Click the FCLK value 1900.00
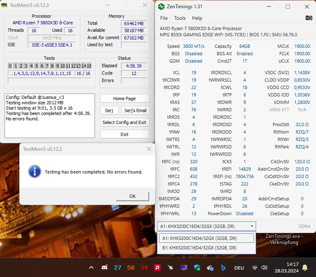The image size is (316, 277). 302,54
